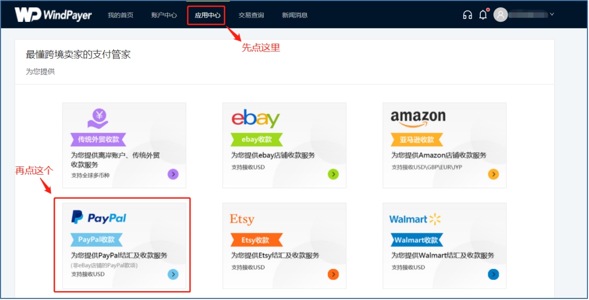Go to 我的首页 tab
Screen dimensions: 589x300
click(x=121, y=15)
